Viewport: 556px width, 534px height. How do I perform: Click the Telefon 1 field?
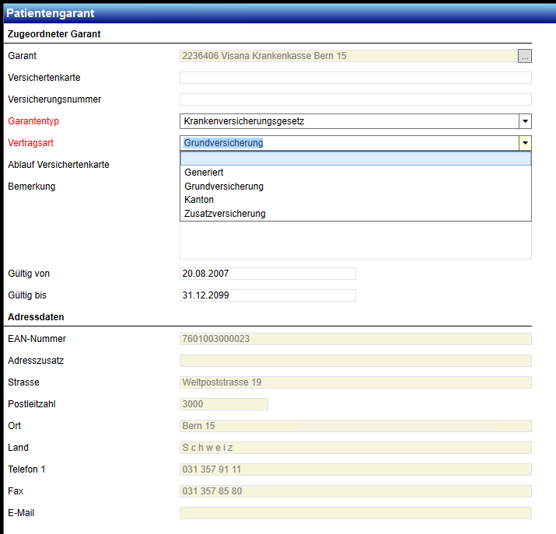[x=355, y=469]
